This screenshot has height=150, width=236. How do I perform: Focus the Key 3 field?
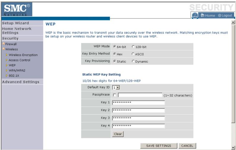[138, 118]
